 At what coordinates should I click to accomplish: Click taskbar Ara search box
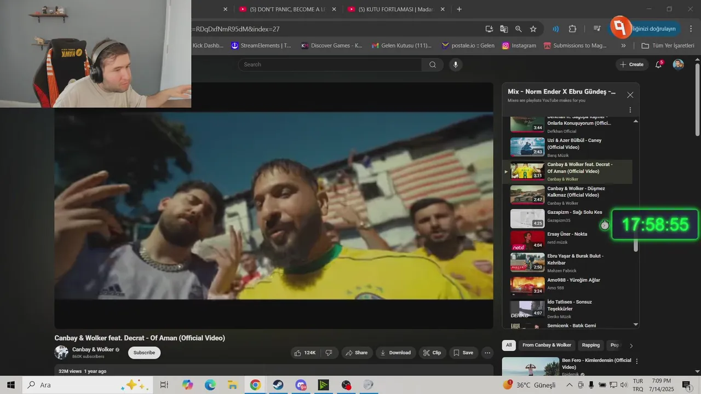coord(88,385)
